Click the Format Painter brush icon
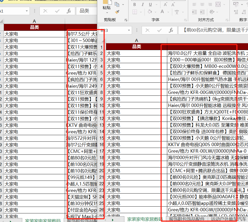248x222 pixels. pyautogui.click(x=117, y=12)
